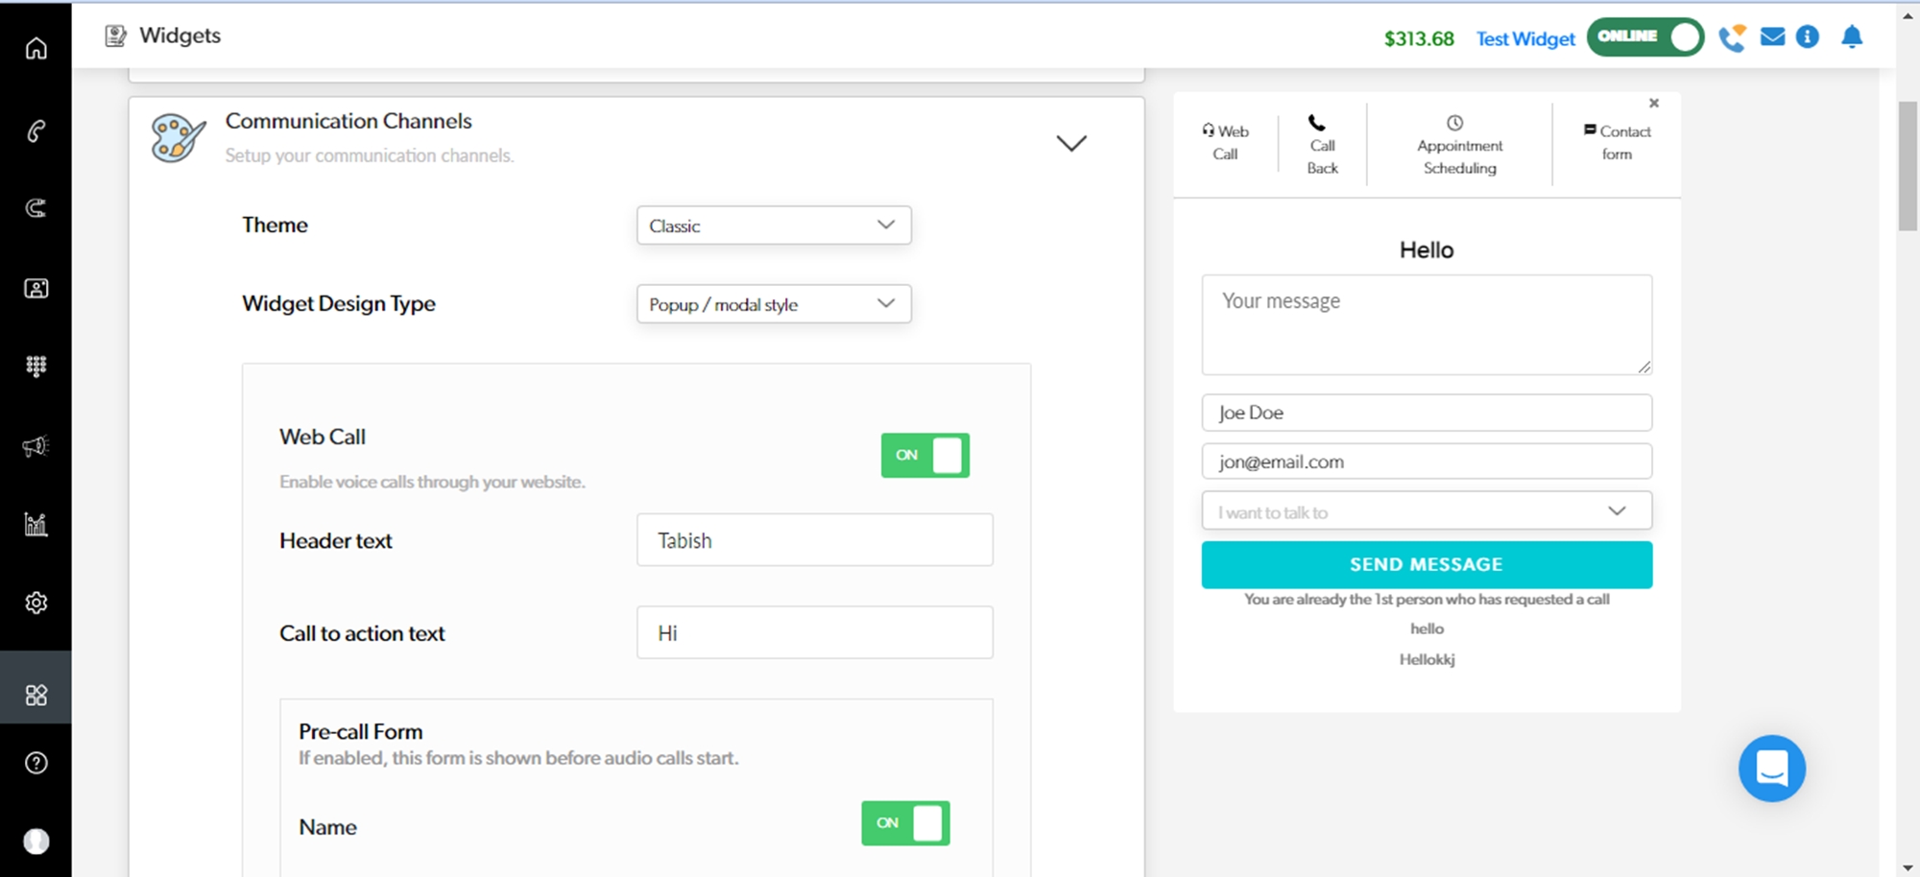
Task: Open the home icon in sidebar
Action: (x=36, y=48)
